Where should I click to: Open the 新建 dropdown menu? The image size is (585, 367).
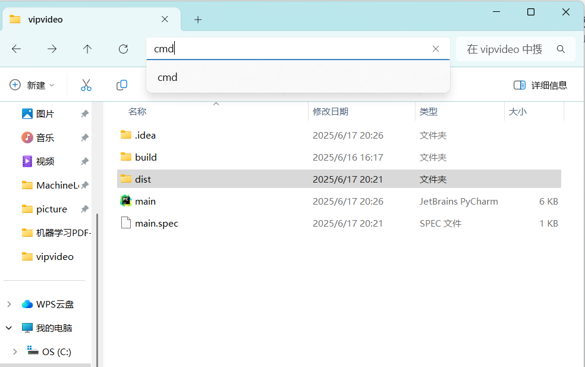coord(33,85)
